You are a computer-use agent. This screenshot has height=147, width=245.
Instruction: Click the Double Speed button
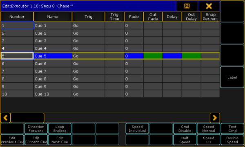(232, 140)
